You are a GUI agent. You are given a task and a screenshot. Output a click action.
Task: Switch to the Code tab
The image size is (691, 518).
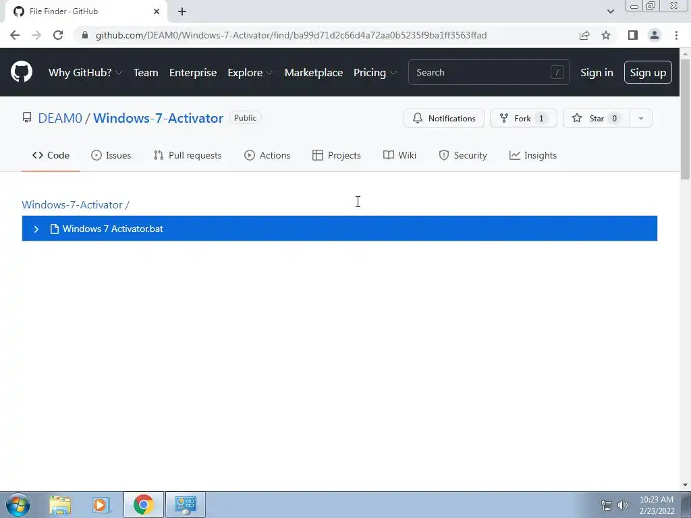(51, 156)
